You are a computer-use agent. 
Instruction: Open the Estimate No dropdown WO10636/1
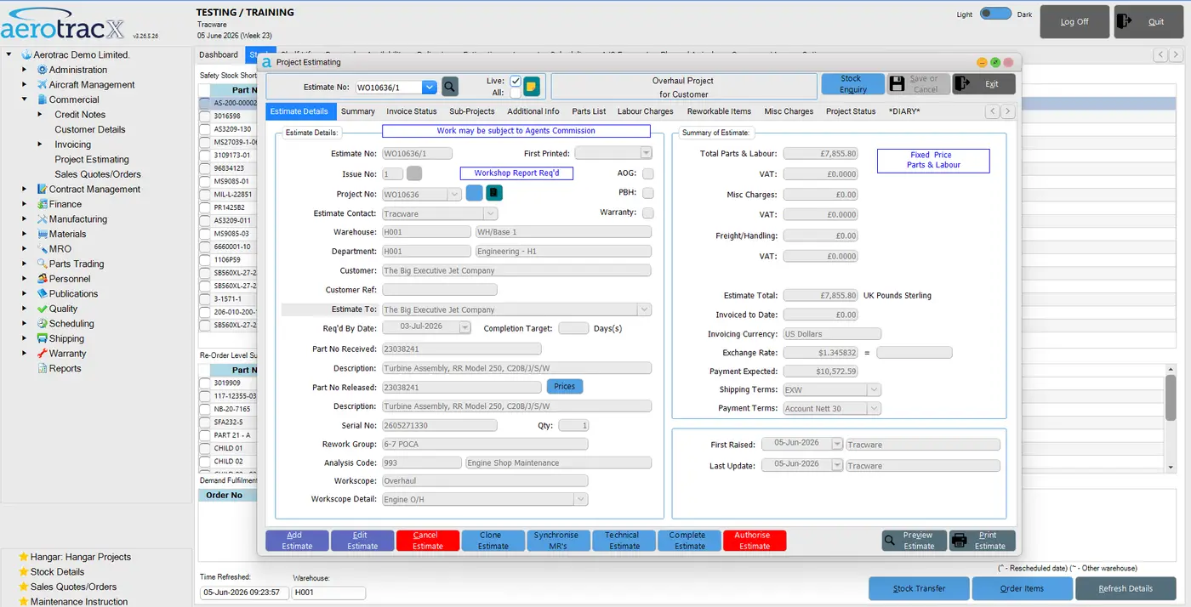coord(430,87)
